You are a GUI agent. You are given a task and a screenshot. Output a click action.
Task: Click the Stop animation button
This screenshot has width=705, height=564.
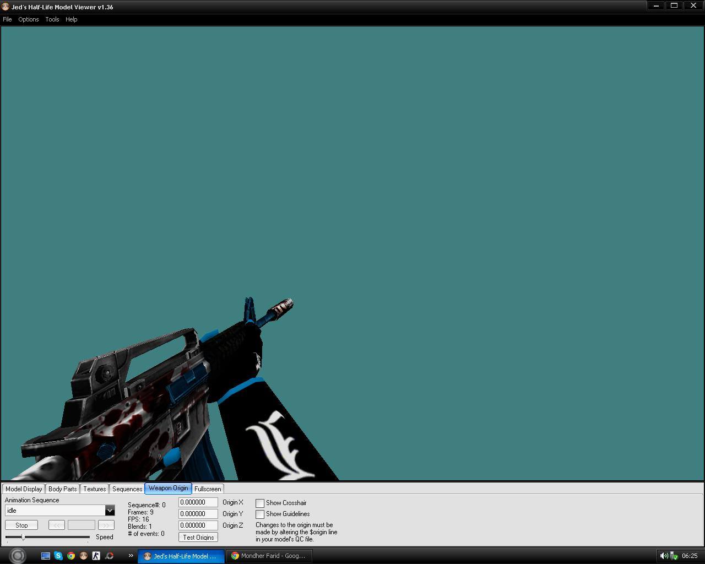click(x=21, y=525)
